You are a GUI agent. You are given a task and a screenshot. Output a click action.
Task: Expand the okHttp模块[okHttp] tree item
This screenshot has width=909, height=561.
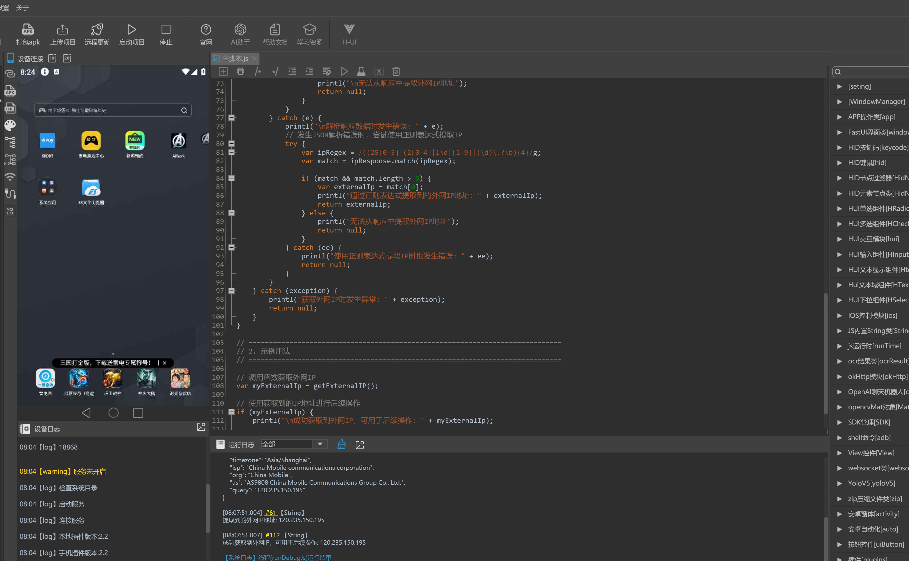[x=839, y=377]
